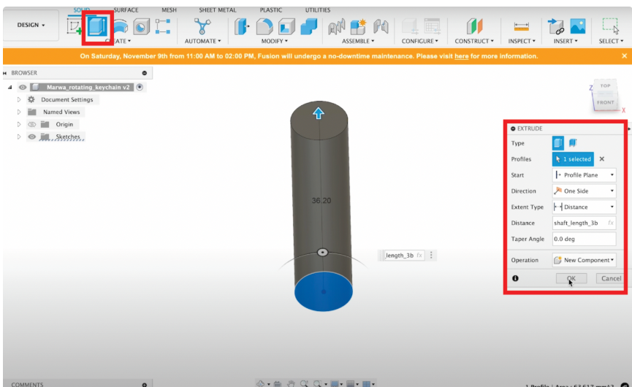Select the thin extrude type icon

click(x=573, y=143)
